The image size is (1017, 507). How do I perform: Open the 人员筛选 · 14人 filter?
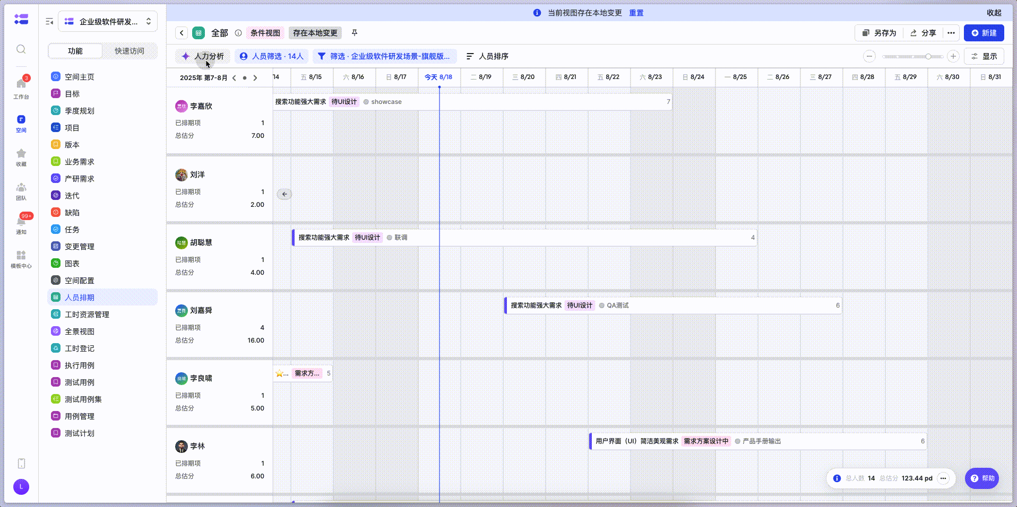(x=272, y=56)
